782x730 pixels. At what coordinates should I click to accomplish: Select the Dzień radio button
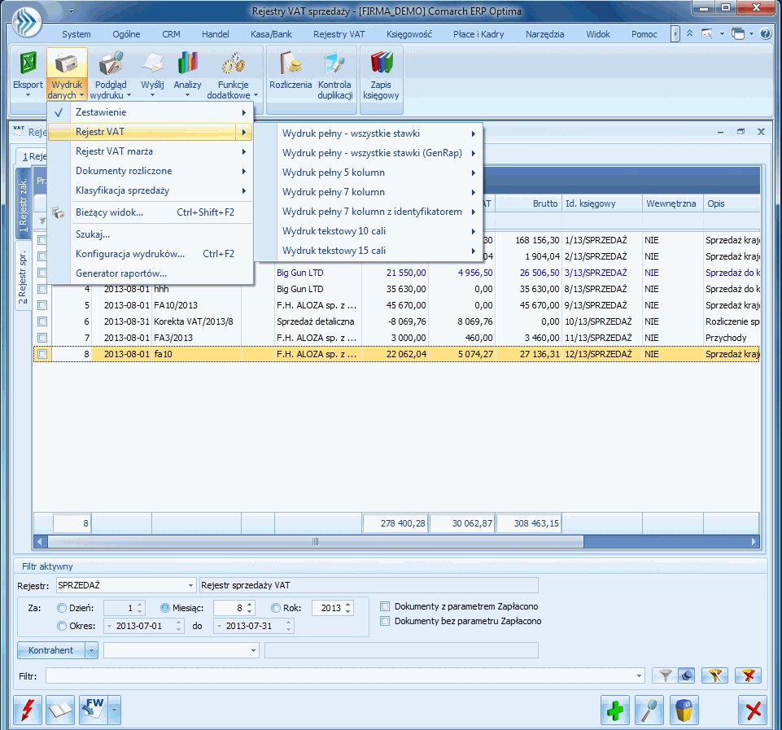click(62, 608)
